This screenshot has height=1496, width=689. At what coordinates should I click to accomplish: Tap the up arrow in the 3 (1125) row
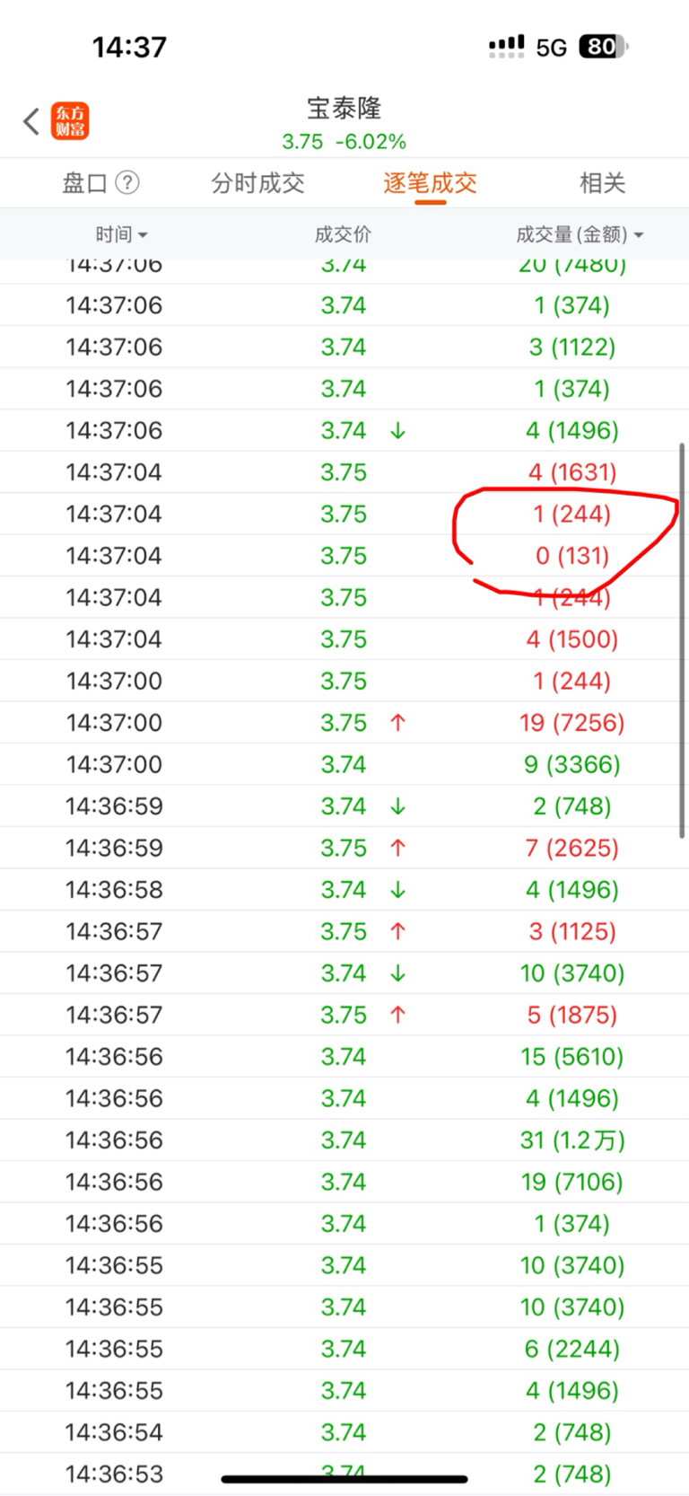[398, 931]
